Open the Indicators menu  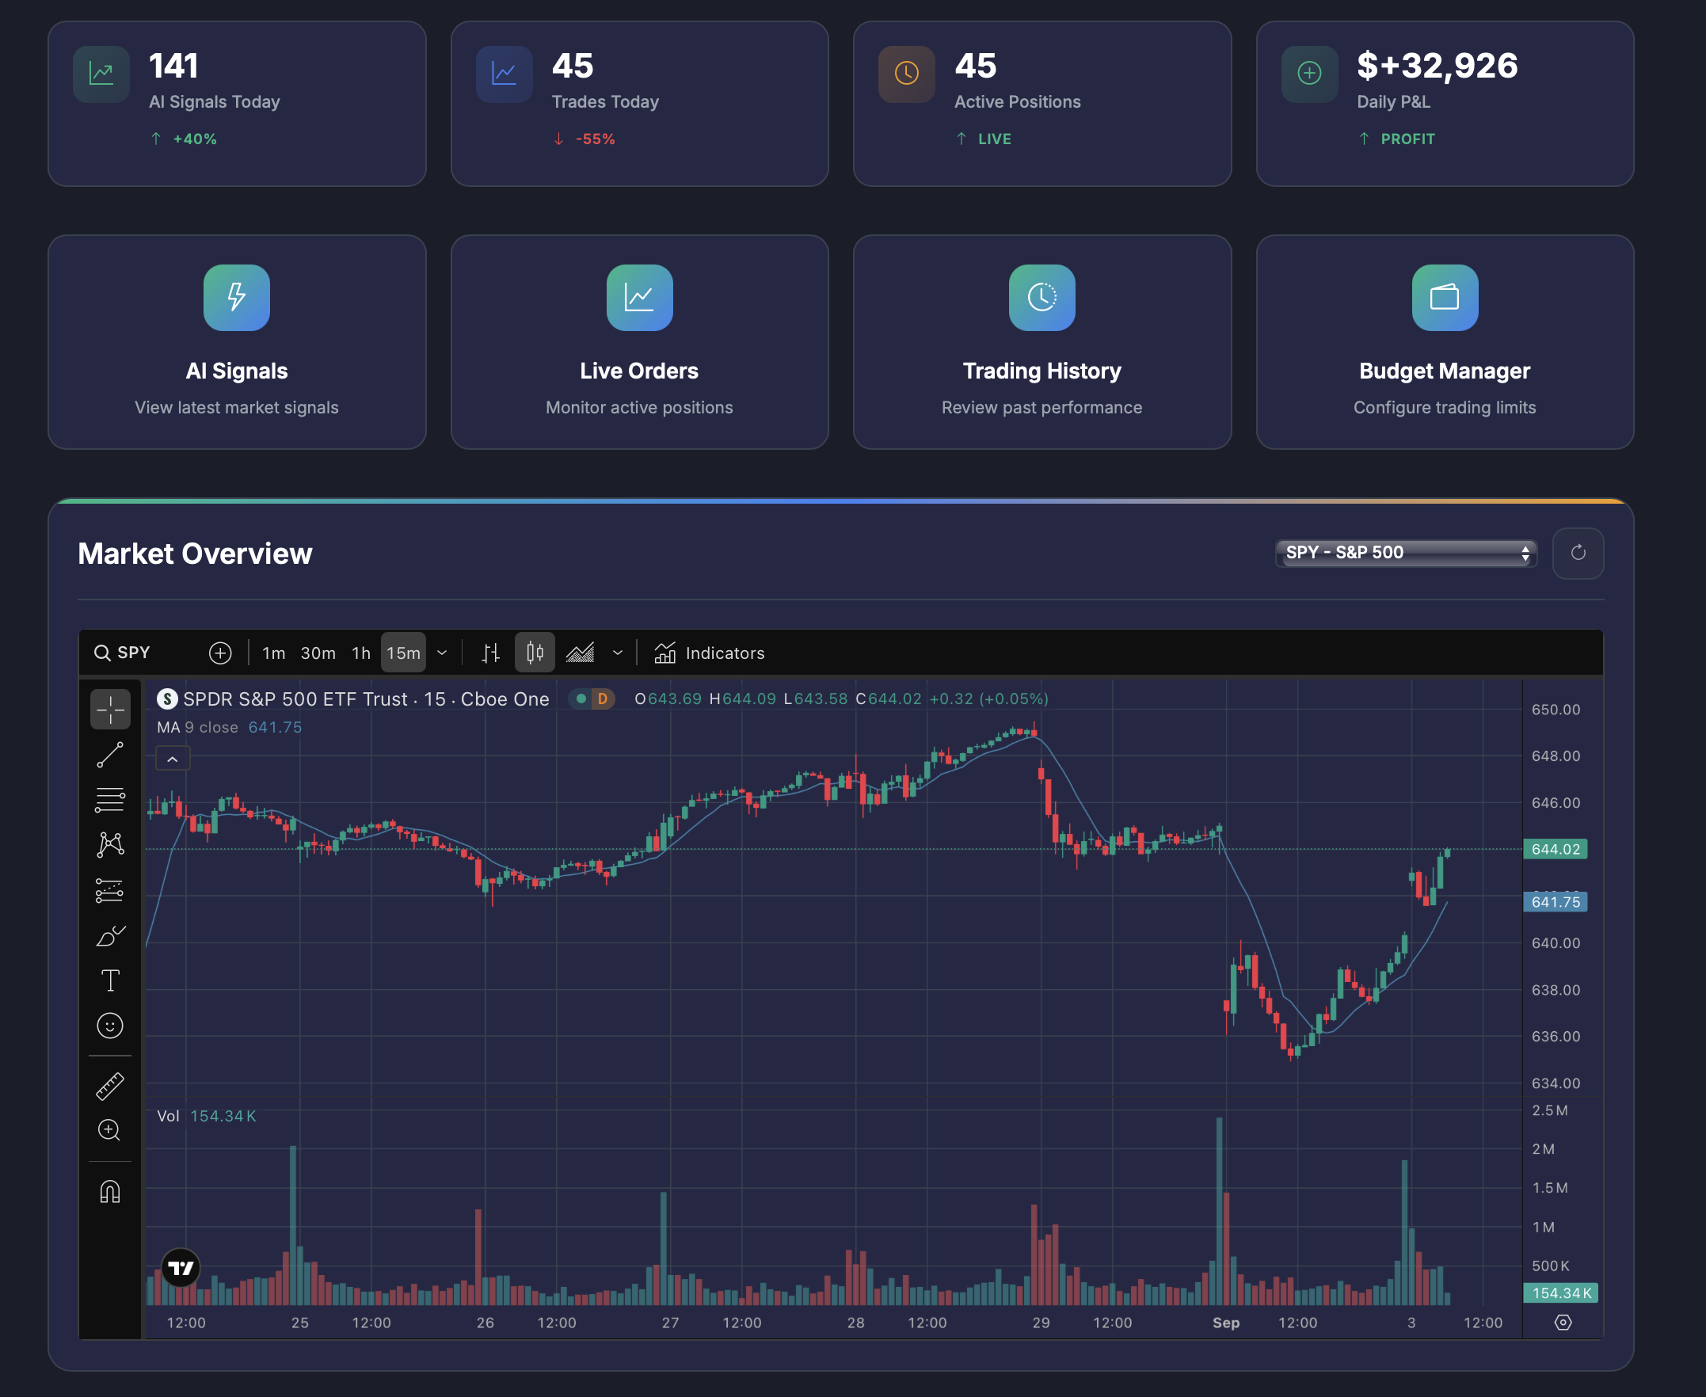[709, 653]
